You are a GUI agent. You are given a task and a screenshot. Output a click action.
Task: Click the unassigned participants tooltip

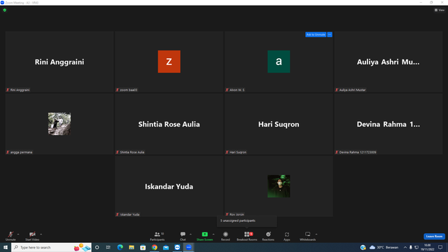pos(247,221)
